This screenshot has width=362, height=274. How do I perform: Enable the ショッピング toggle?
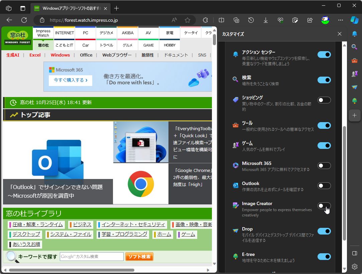(x=324, y=100)
